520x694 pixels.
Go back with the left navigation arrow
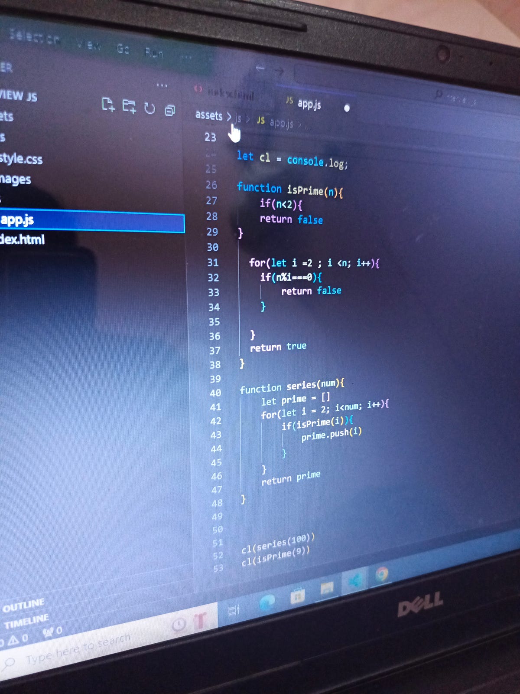(260, 68)
